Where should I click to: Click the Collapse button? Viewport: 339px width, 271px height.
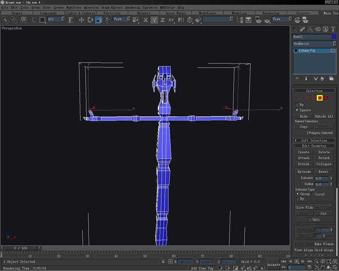click(324, 164)
